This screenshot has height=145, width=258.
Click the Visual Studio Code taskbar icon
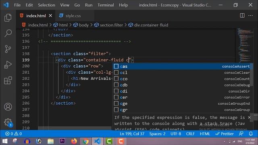pos(97,141)
